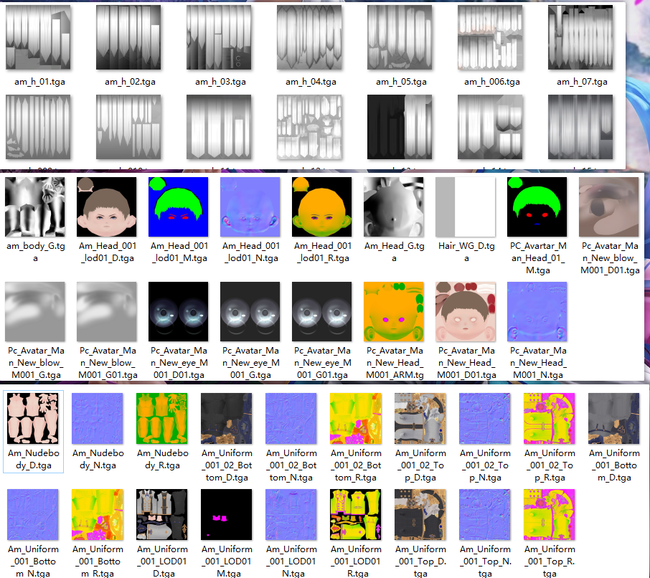The image size is (650, 578).
Task: Select Am_Uniform_001_Bottom_D.tga thumbnail
Action: tap(614, 419)
